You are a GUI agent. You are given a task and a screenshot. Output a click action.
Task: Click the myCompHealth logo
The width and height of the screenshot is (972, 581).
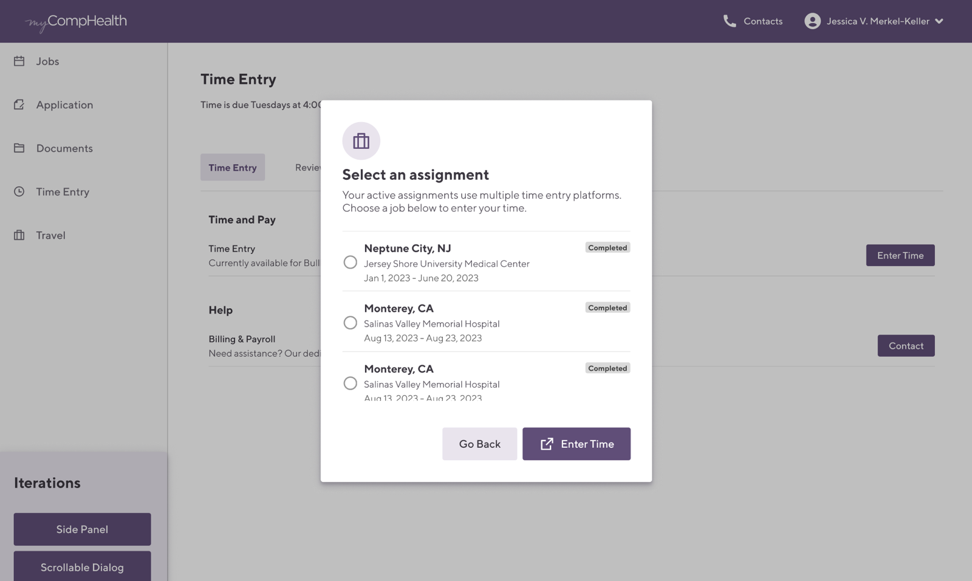(75, 21)
